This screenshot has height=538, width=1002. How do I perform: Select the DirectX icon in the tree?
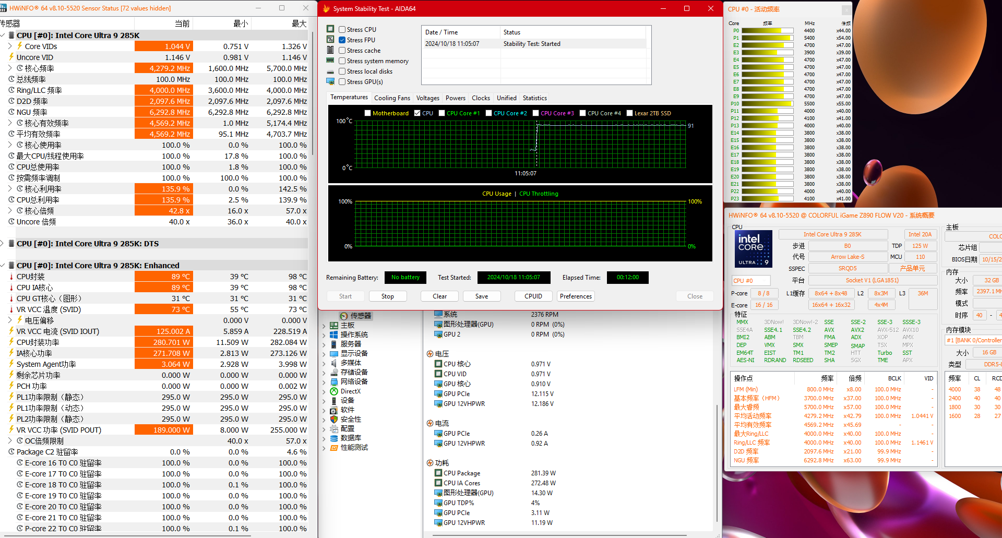[x=334, y=391]
